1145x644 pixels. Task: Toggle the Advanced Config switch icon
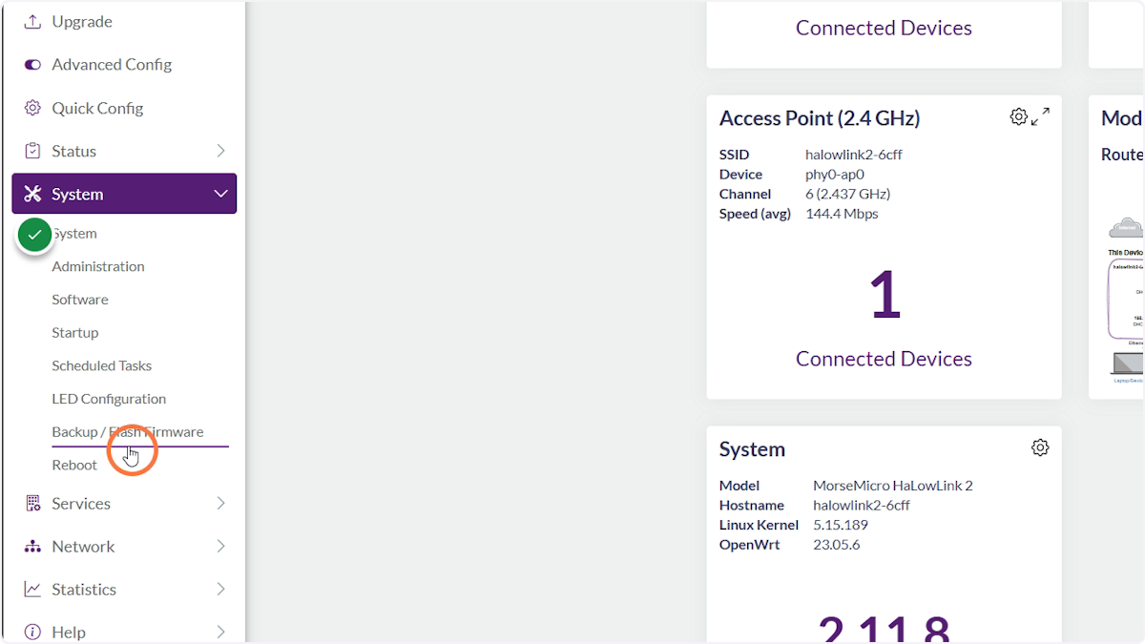pyautogui.click(x=32, y=65)
